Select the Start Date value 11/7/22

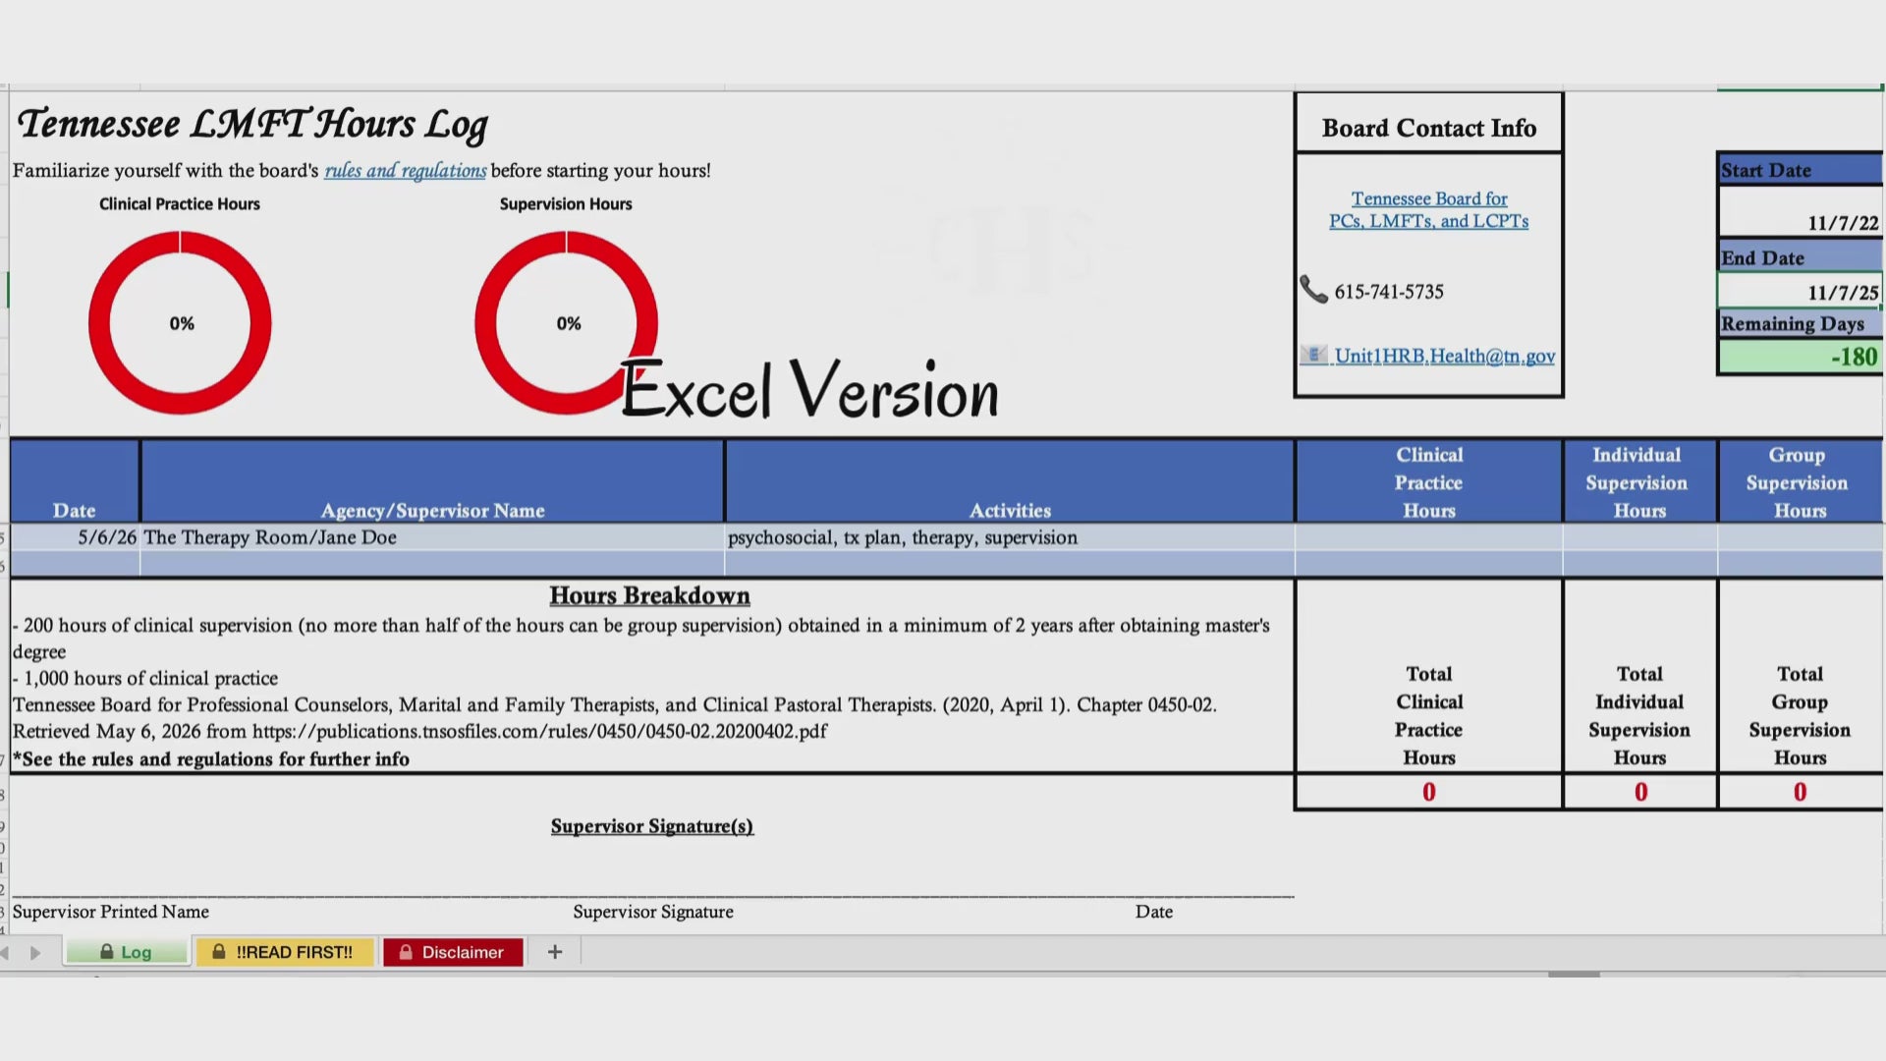coord(1800,212)
